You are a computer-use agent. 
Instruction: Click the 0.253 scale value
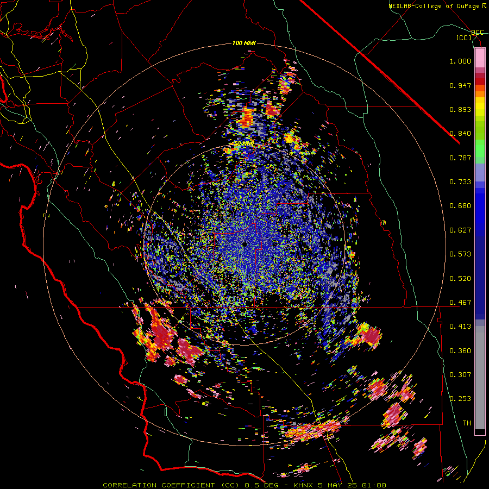pos(460,399)
